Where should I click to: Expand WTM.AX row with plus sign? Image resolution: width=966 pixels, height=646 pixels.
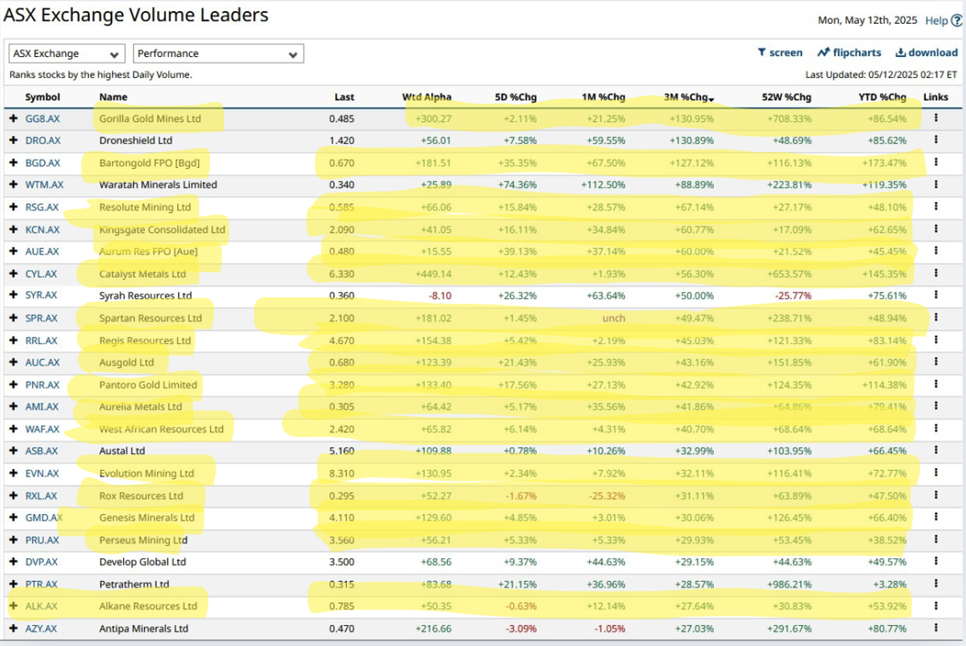(13, 185)
